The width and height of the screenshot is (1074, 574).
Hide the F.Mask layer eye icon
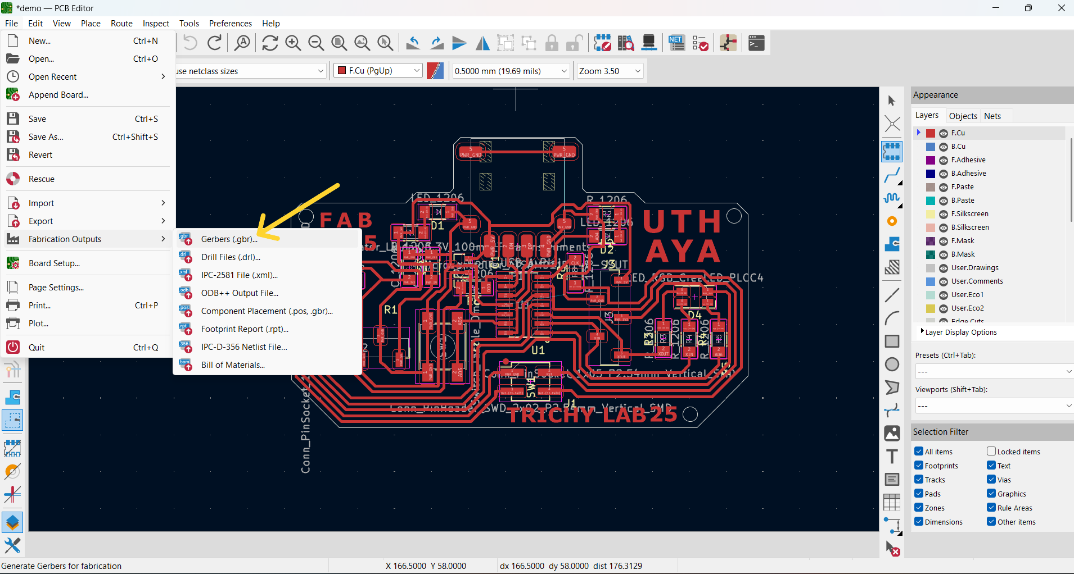(x=944, y=241)
